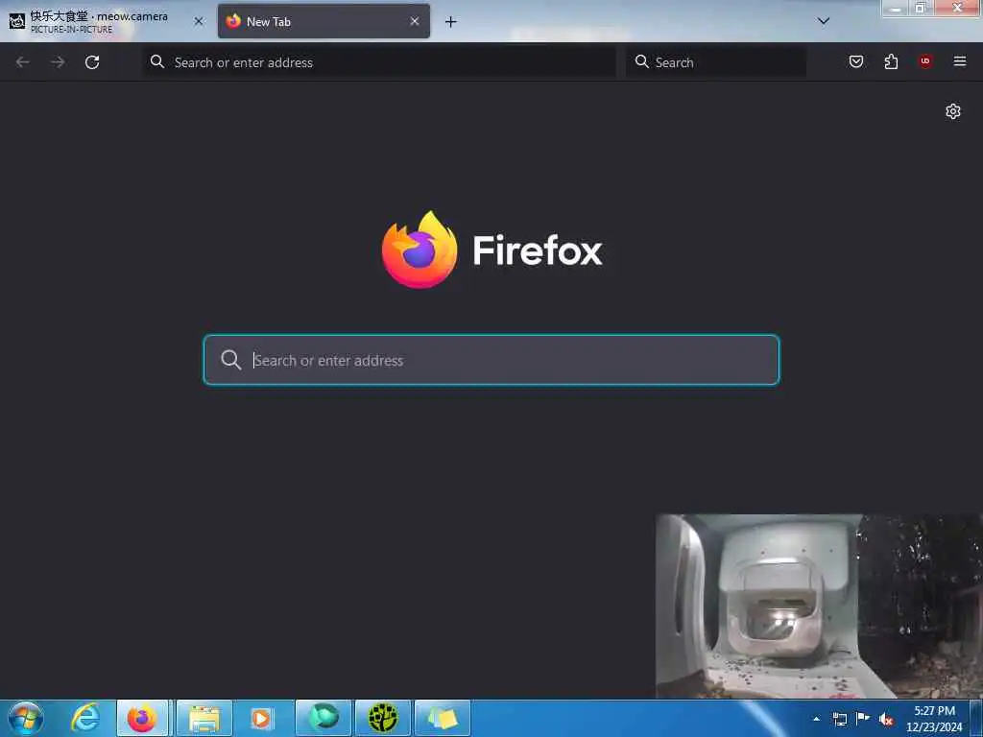Open the Windows Start menu orb
Screen dimensions: 983x737
(26, 718)
